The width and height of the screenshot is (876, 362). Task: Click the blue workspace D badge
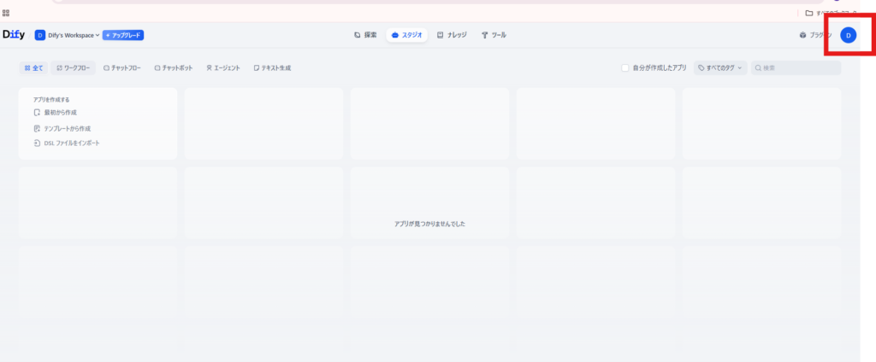point(39,35)
